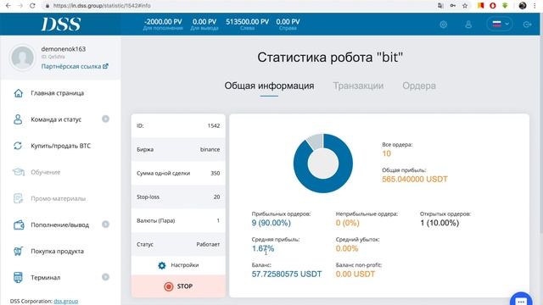Click the document icon for Промо-материалы
The width and height of the screenshot is (543, 305).
(18, 198)
